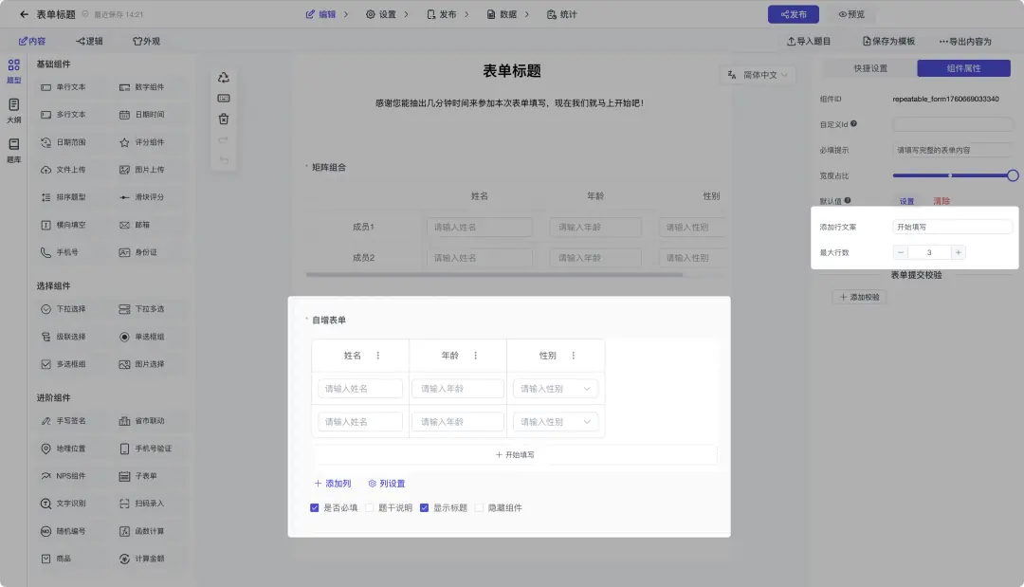Click the blue 发布 button
This screenshot has width=1024, height=587.
(x=794, y=14)
